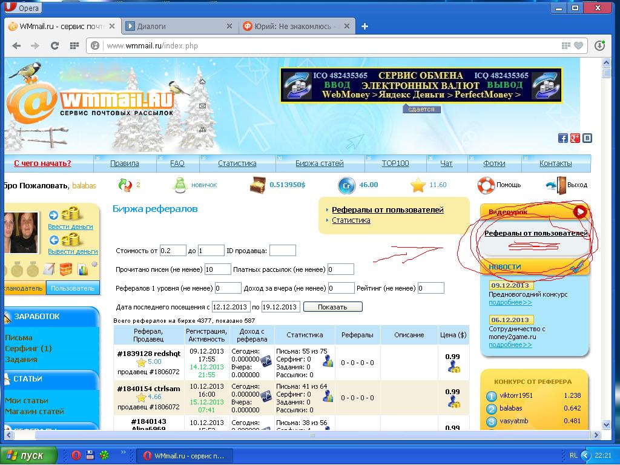Image resolution: width=620 pixels, height=465 pixels.
Task: Buy referral redshqt via coins icon
Action: coord(453,368)
